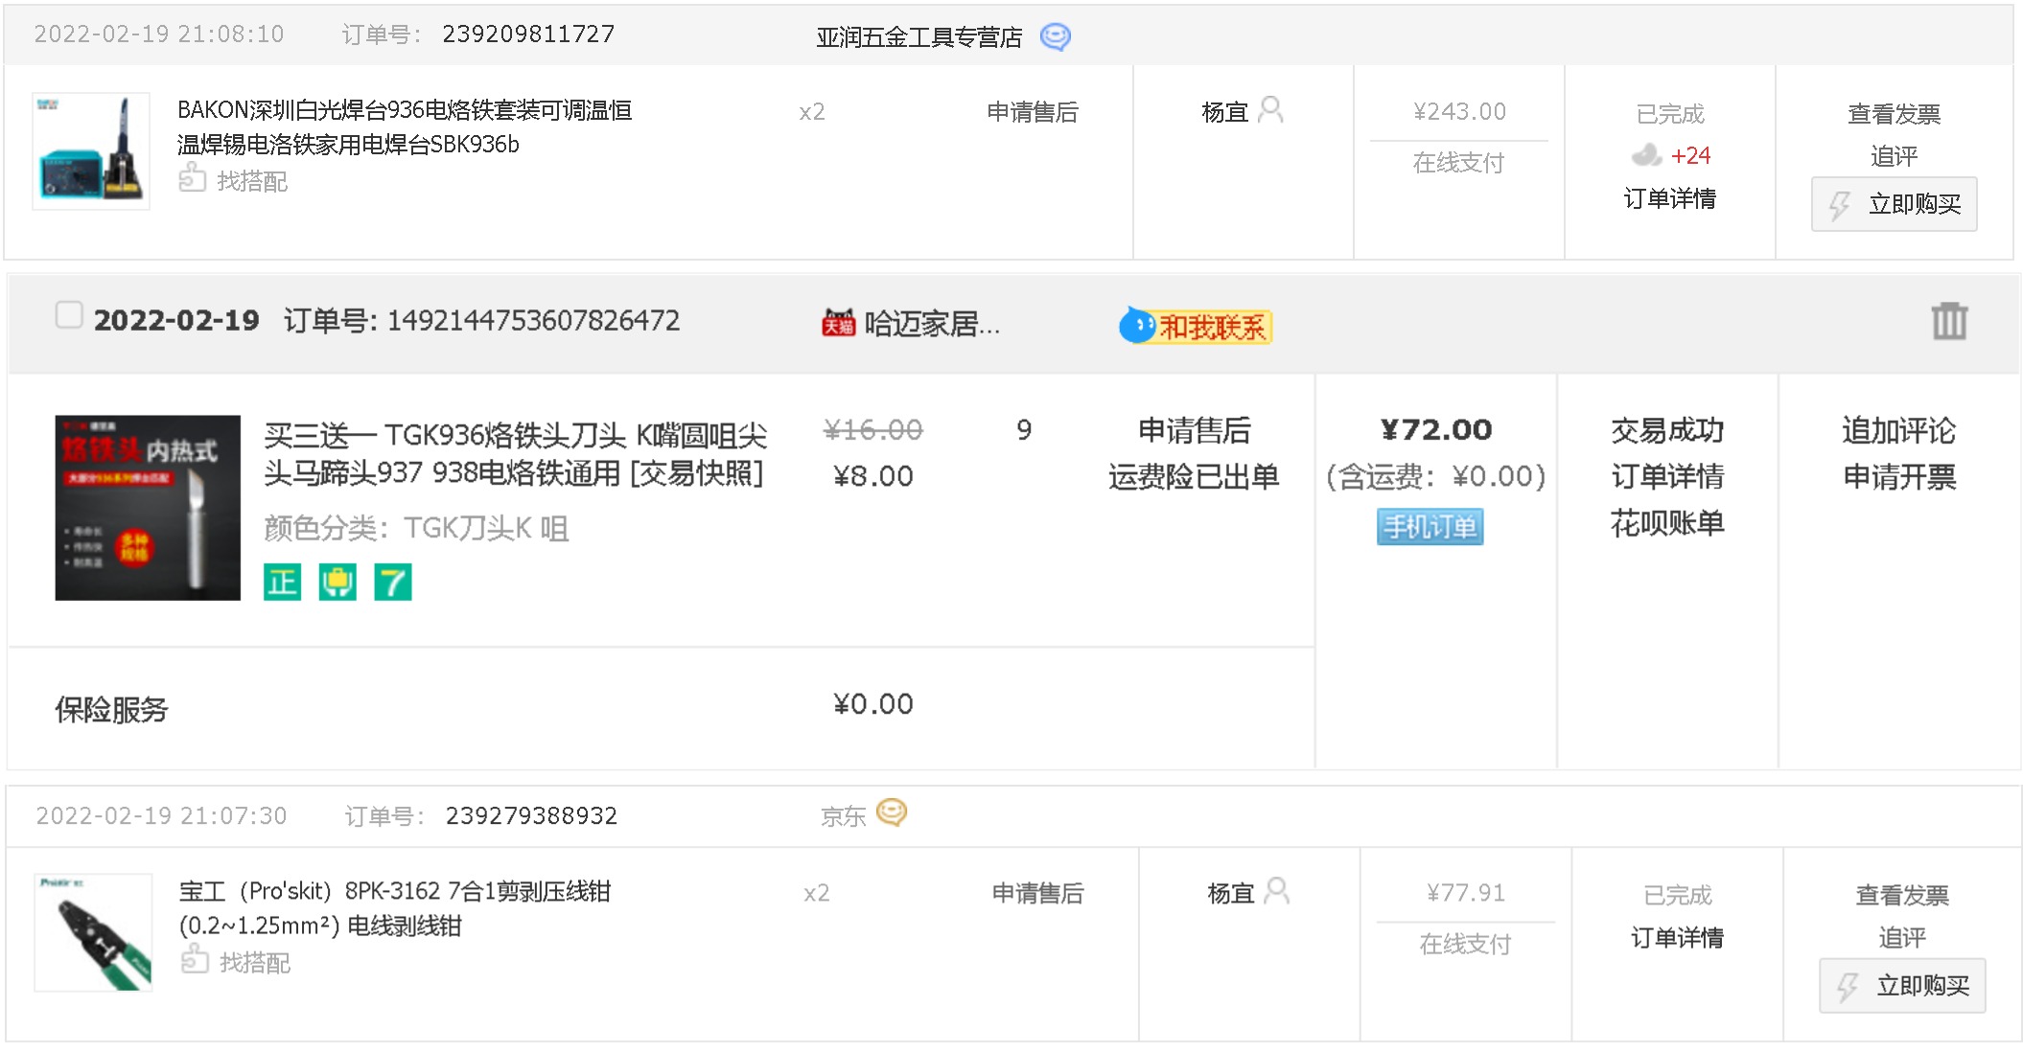Click 立即购买 for the BAKON soldering station

pyautogui.click(x=1894, y=204)
